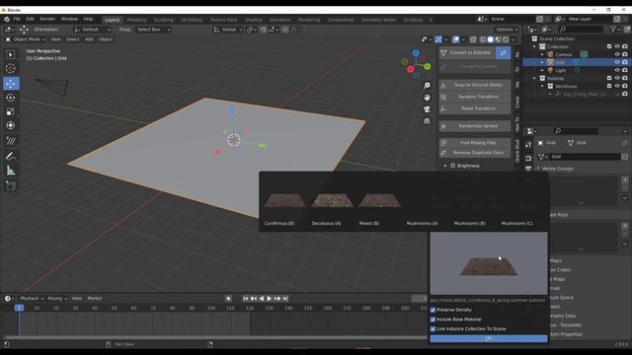Activate the Move tool
Screen dimensions: 632x355
11,83
